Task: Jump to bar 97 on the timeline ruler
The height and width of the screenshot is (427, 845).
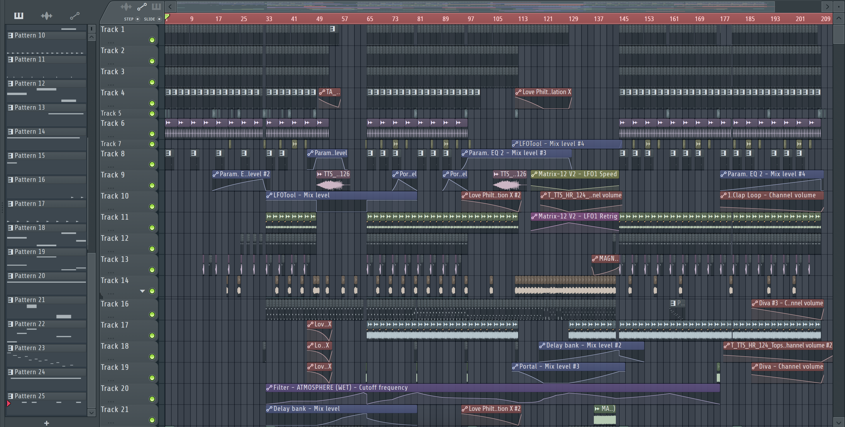Action: pos(471,19)
